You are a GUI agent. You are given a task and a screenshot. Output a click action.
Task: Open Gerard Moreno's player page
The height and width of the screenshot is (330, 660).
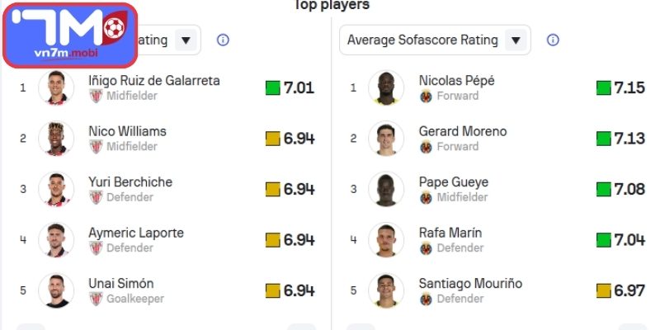[x=462, y=132]
